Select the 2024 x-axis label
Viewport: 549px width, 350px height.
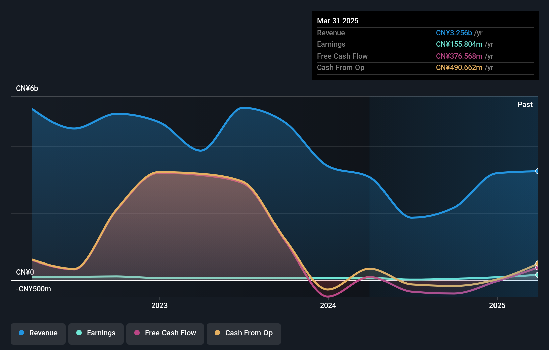click(x=328, y=305)
